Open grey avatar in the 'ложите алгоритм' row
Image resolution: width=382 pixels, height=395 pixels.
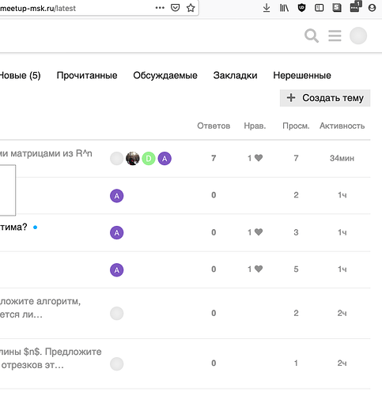[117, 314]
